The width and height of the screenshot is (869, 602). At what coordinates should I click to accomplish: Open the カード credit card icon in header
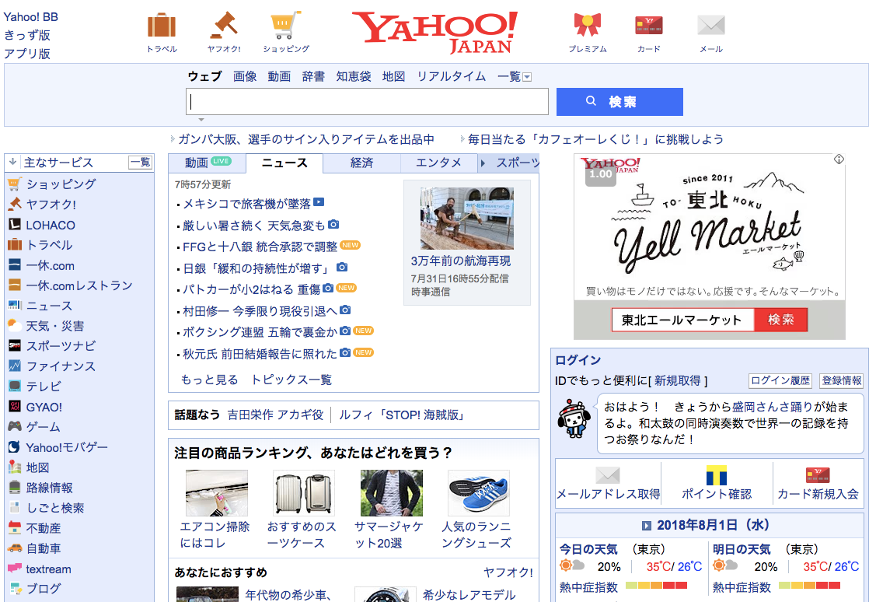click(x=649, y=26)
